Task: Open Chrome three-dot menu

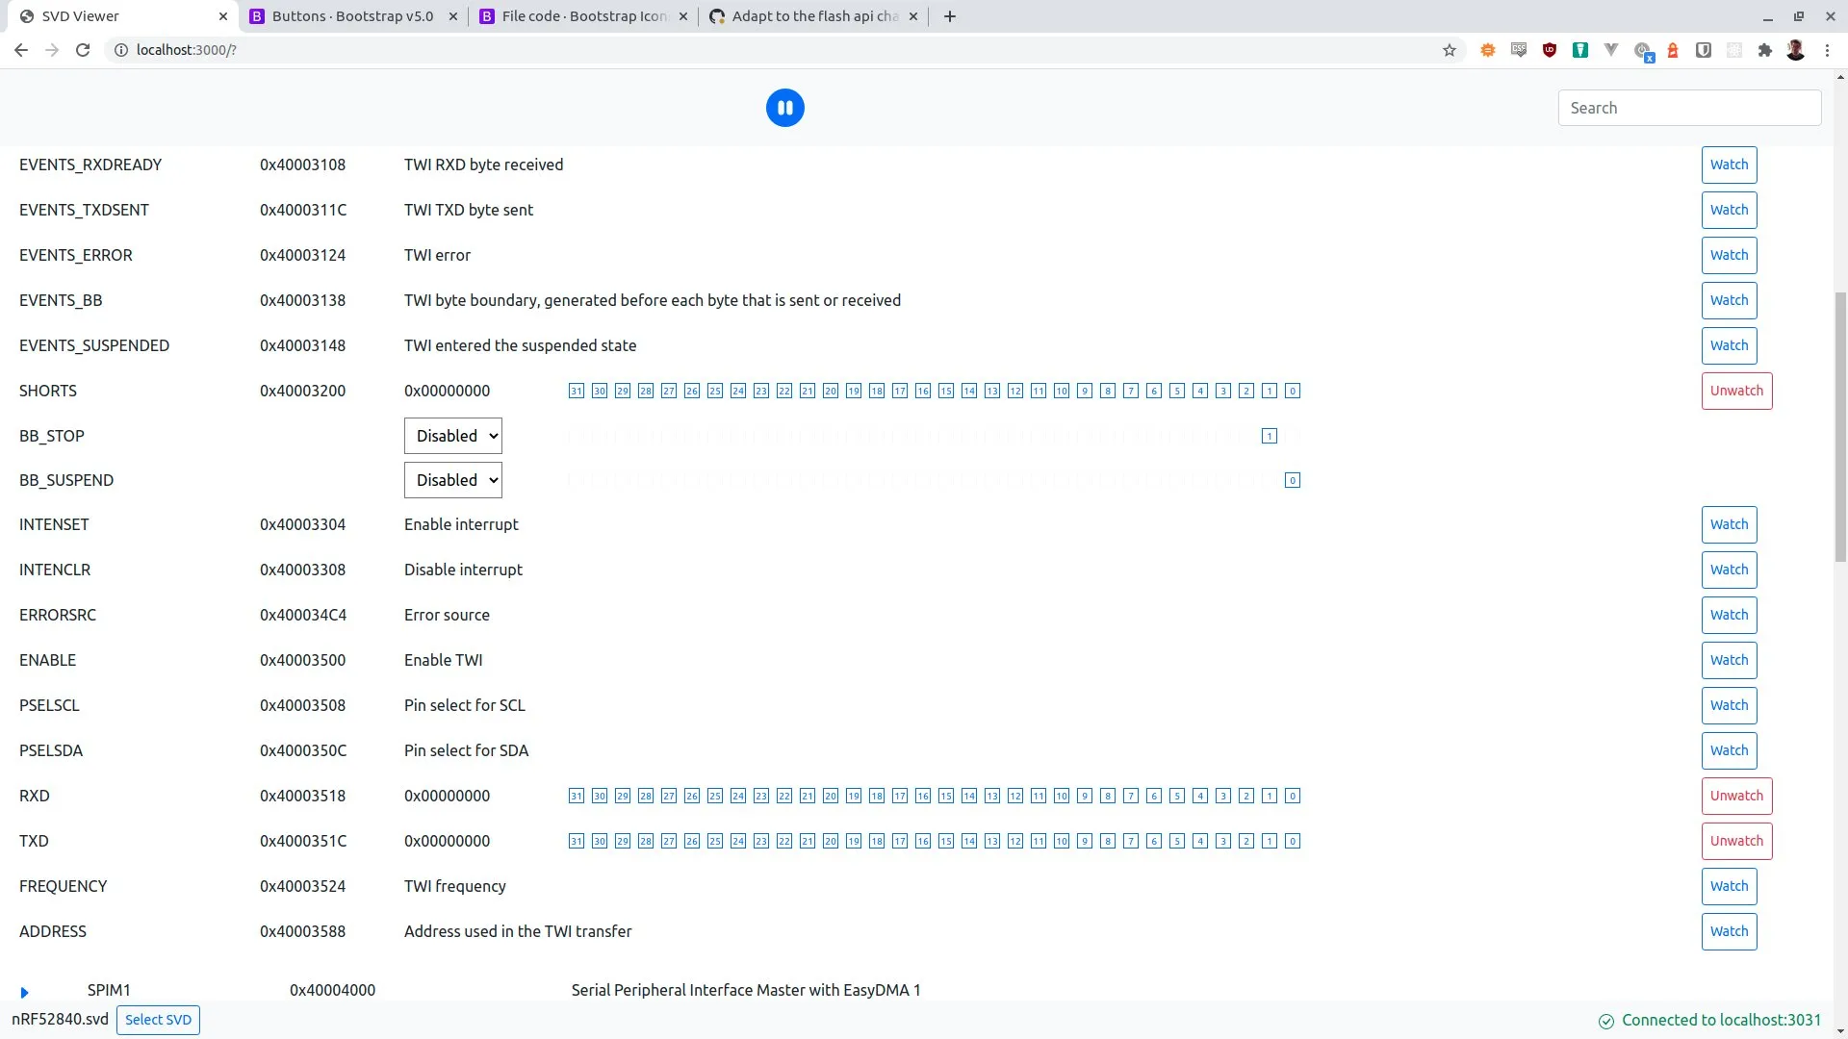Action: click(x=1827, y=50)
